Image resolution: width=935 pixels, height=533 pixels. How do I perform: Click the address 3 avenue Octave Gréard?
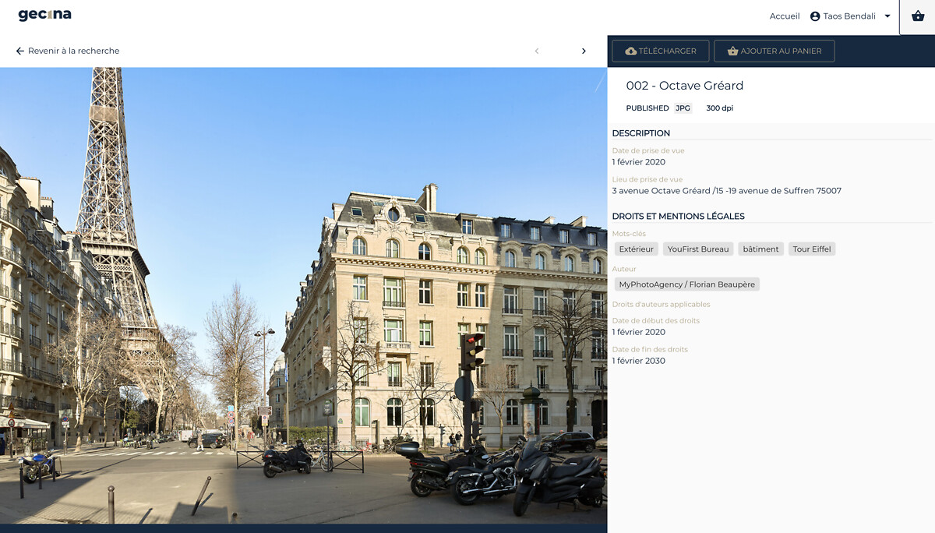coord(727,191)
